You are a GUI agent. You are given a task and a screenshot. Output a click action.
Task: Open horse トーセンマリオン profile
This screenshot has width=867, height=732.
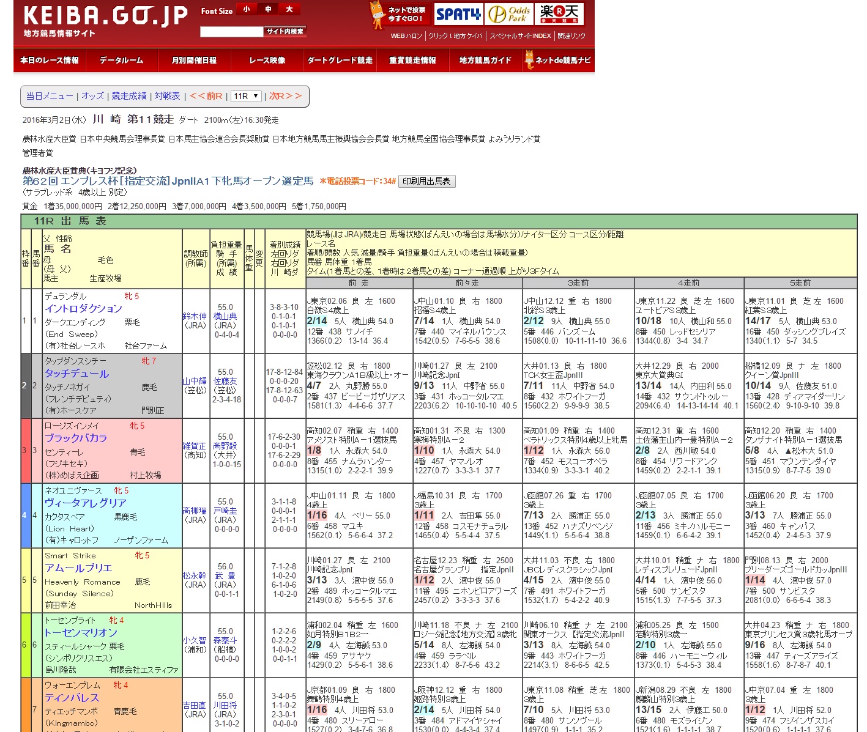coord(81,633)
